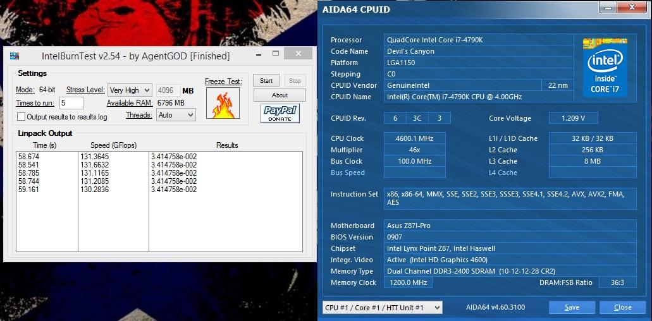Click the Core Voltage 1.209 V value
652x321 pixels.
pyautogui.click(x=574, y=118)
